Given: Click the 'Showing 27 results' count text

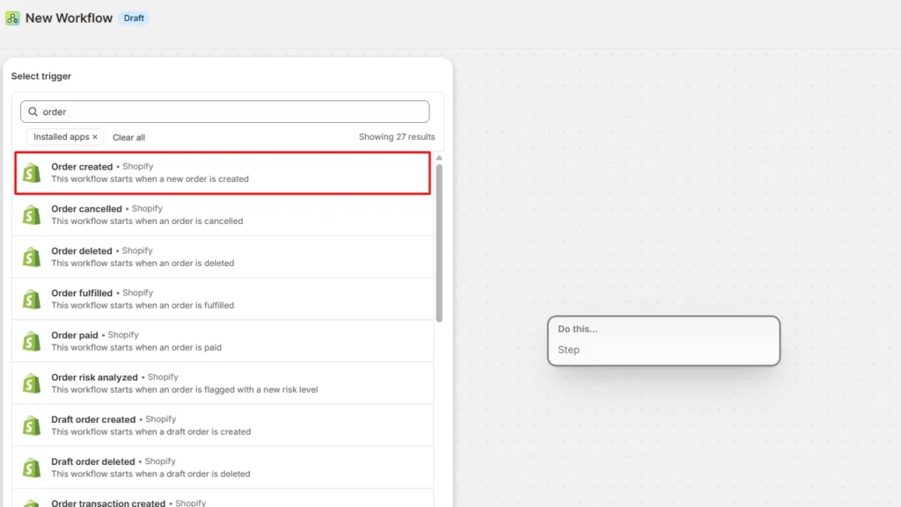Looking at the screenshot, I should click(397, 137).
